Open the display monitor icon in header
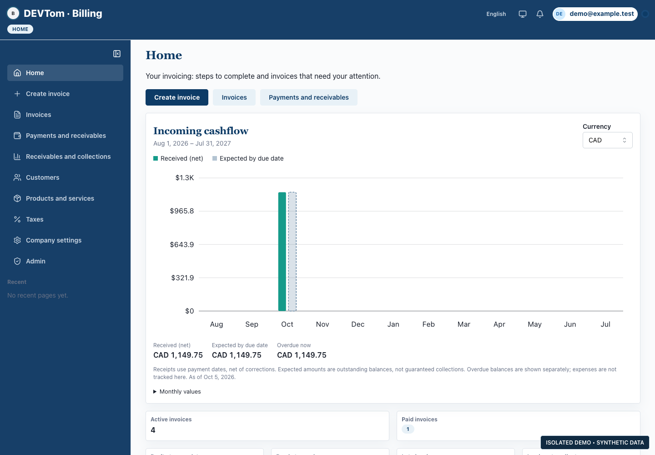 [x=523, y=14]
